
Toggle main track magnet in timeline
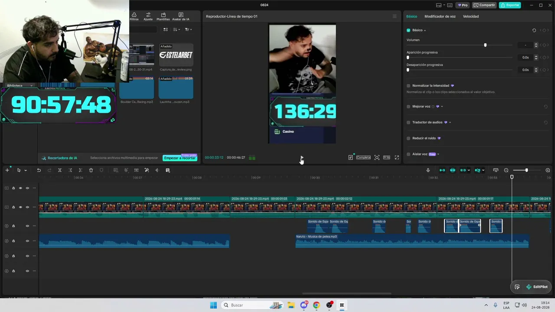pos(442,170)
